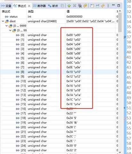Open the 寄存器 tab
The width and height of the screenshot is (132, 154).
tap(39, 6)
